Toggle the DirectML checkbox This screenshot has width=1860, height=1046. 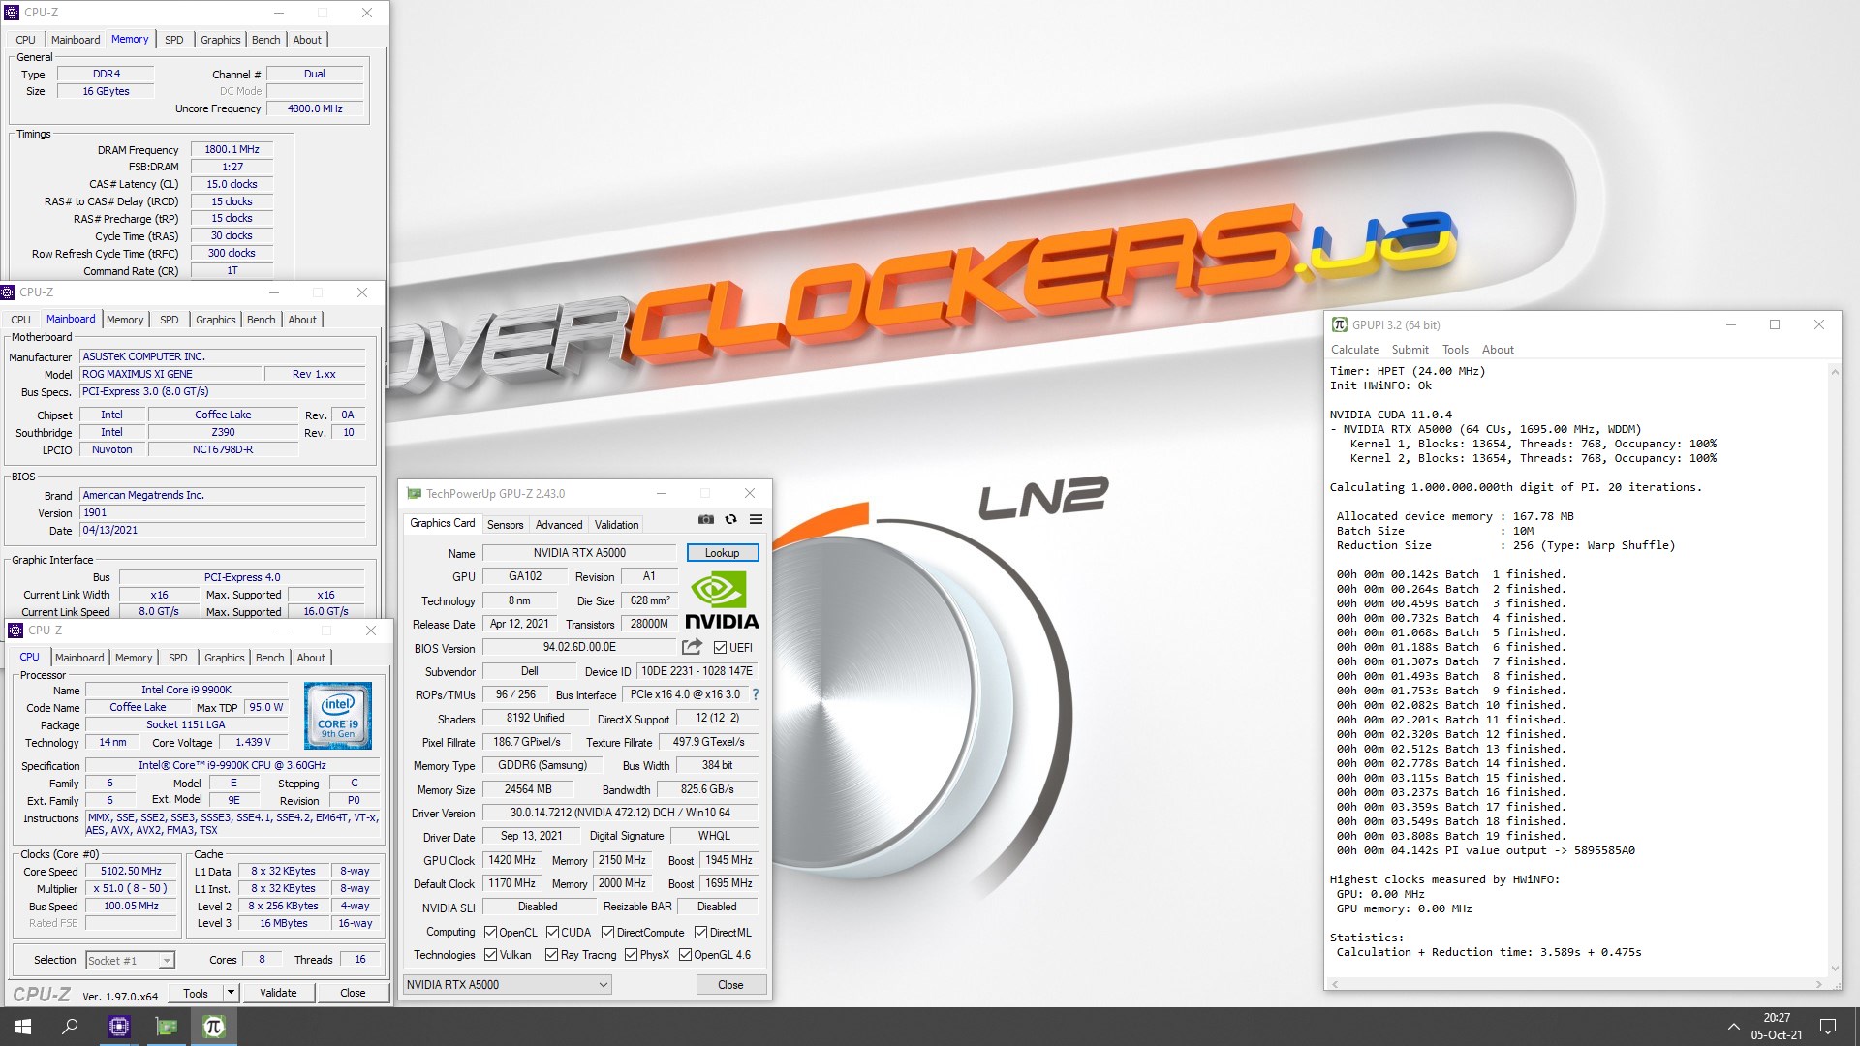pos(700,933)
